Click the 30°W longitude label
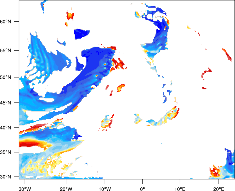The width and height of the screenshot is (235, 191). pos(25,189)
